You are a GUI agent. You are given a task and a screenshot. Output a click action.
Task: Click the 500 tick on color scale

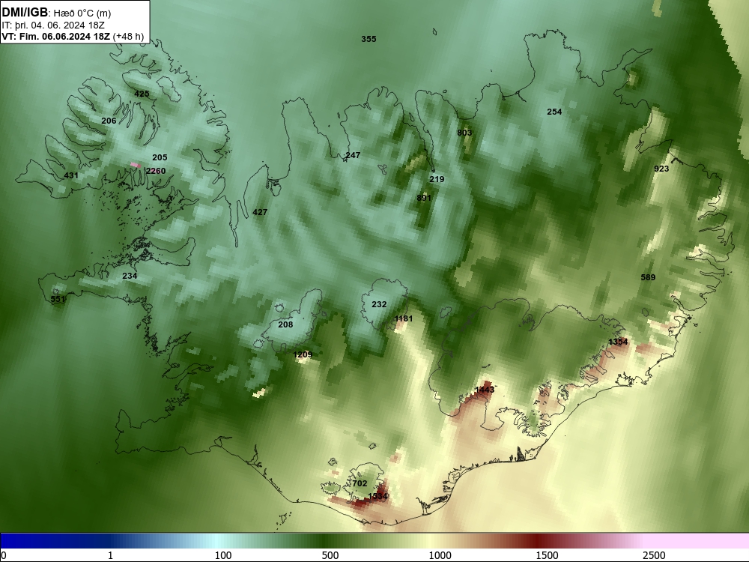pyautogui.click(x=330, y=555)
